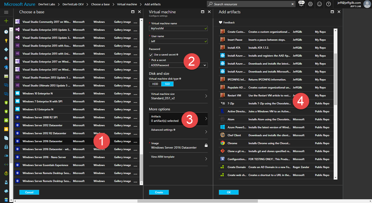Click the Chef Client artifact icon
Image resolution: width=372 pixels, height=203 pixels.
tap(222, 135)
